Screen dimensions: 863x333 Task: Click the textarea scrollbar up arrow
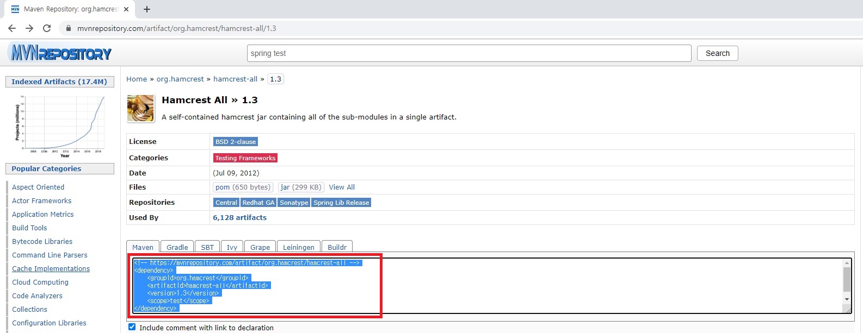pos(847,263)
